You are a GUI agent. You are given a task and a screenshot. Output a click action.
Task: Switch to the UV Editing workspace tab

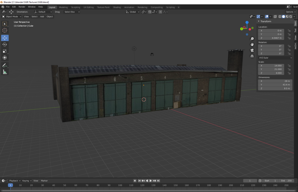[x=89, y=7]
